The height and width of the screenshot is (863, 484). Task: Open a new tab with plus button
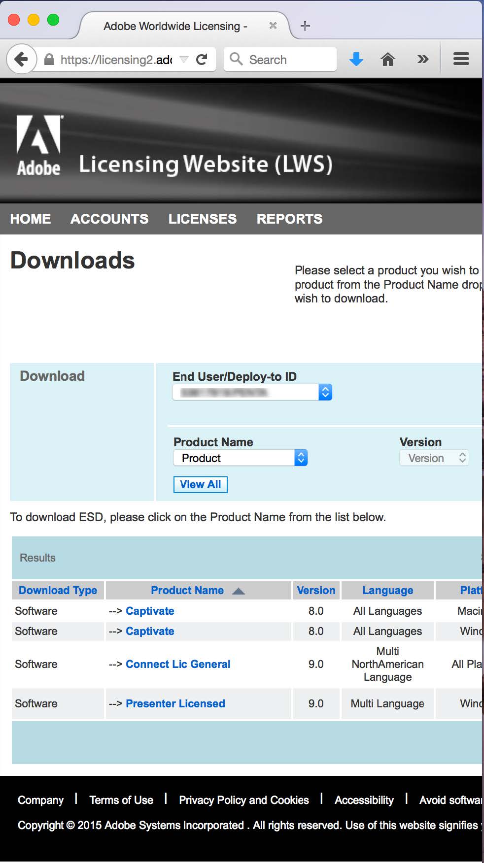point(305,26)
